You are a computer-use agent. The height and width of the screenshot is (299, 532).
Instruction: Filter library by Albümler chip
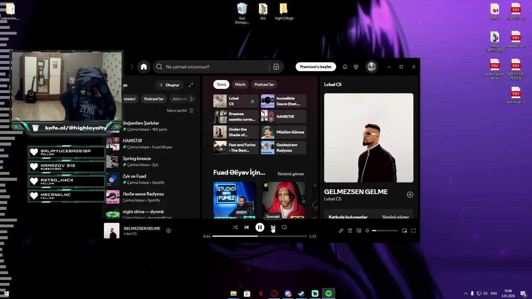[x=180, y=99]
